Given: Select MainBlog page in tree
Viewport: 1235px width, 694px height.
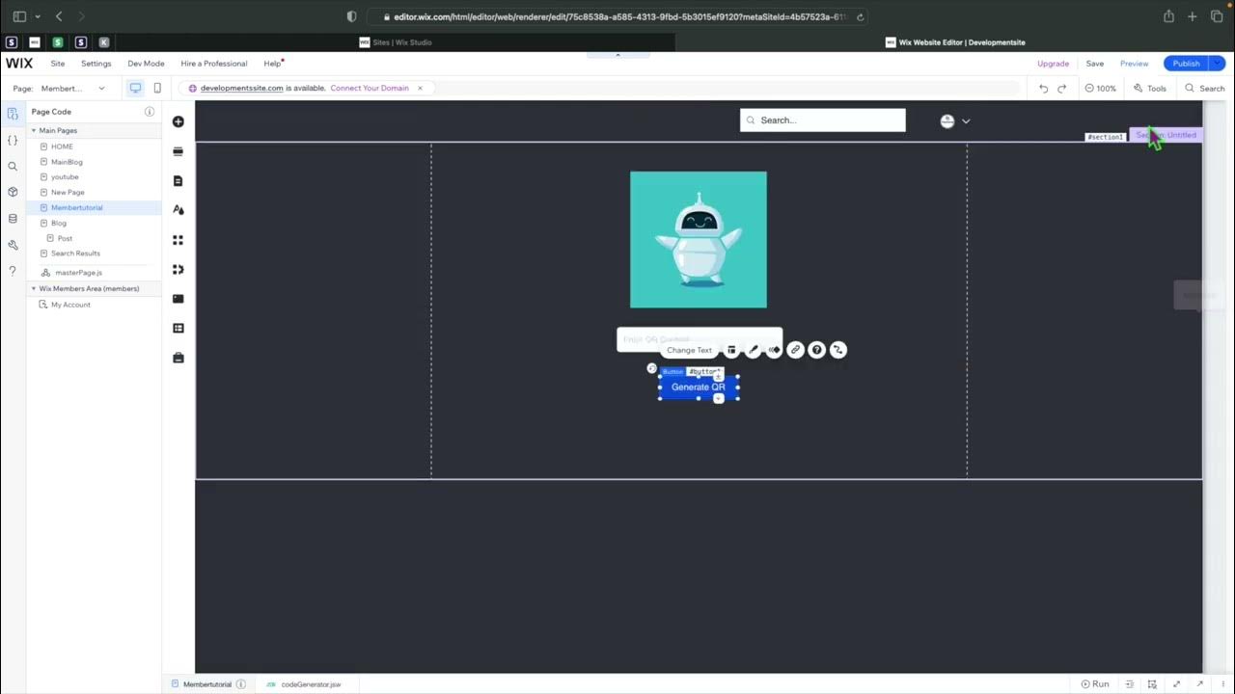Looking at the screenshot, I should [x=67, y=162].
